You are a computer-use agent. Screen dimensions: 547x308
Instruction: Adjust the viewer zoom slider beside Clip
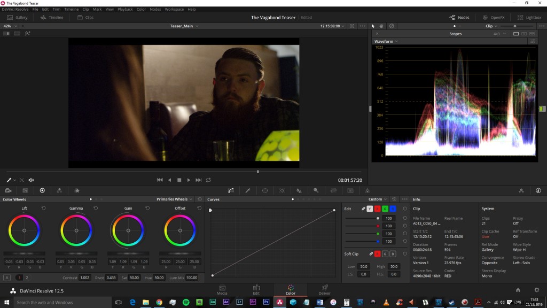point(515,26)
